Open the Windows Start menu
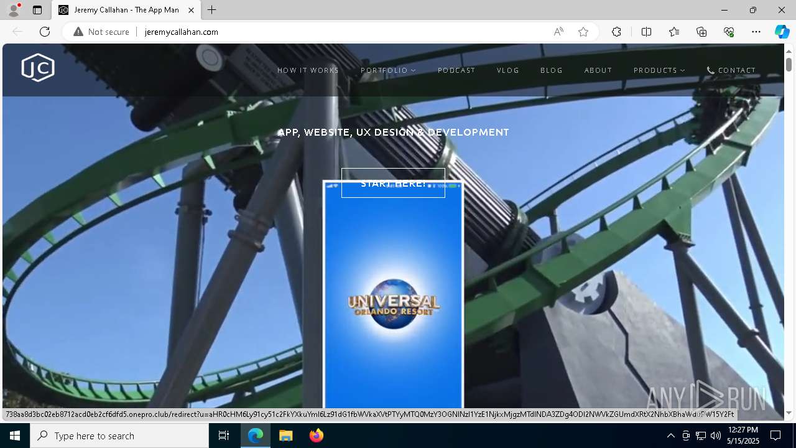Image resolution: width=796 pixels, height=448 pixels. (15, 436)
